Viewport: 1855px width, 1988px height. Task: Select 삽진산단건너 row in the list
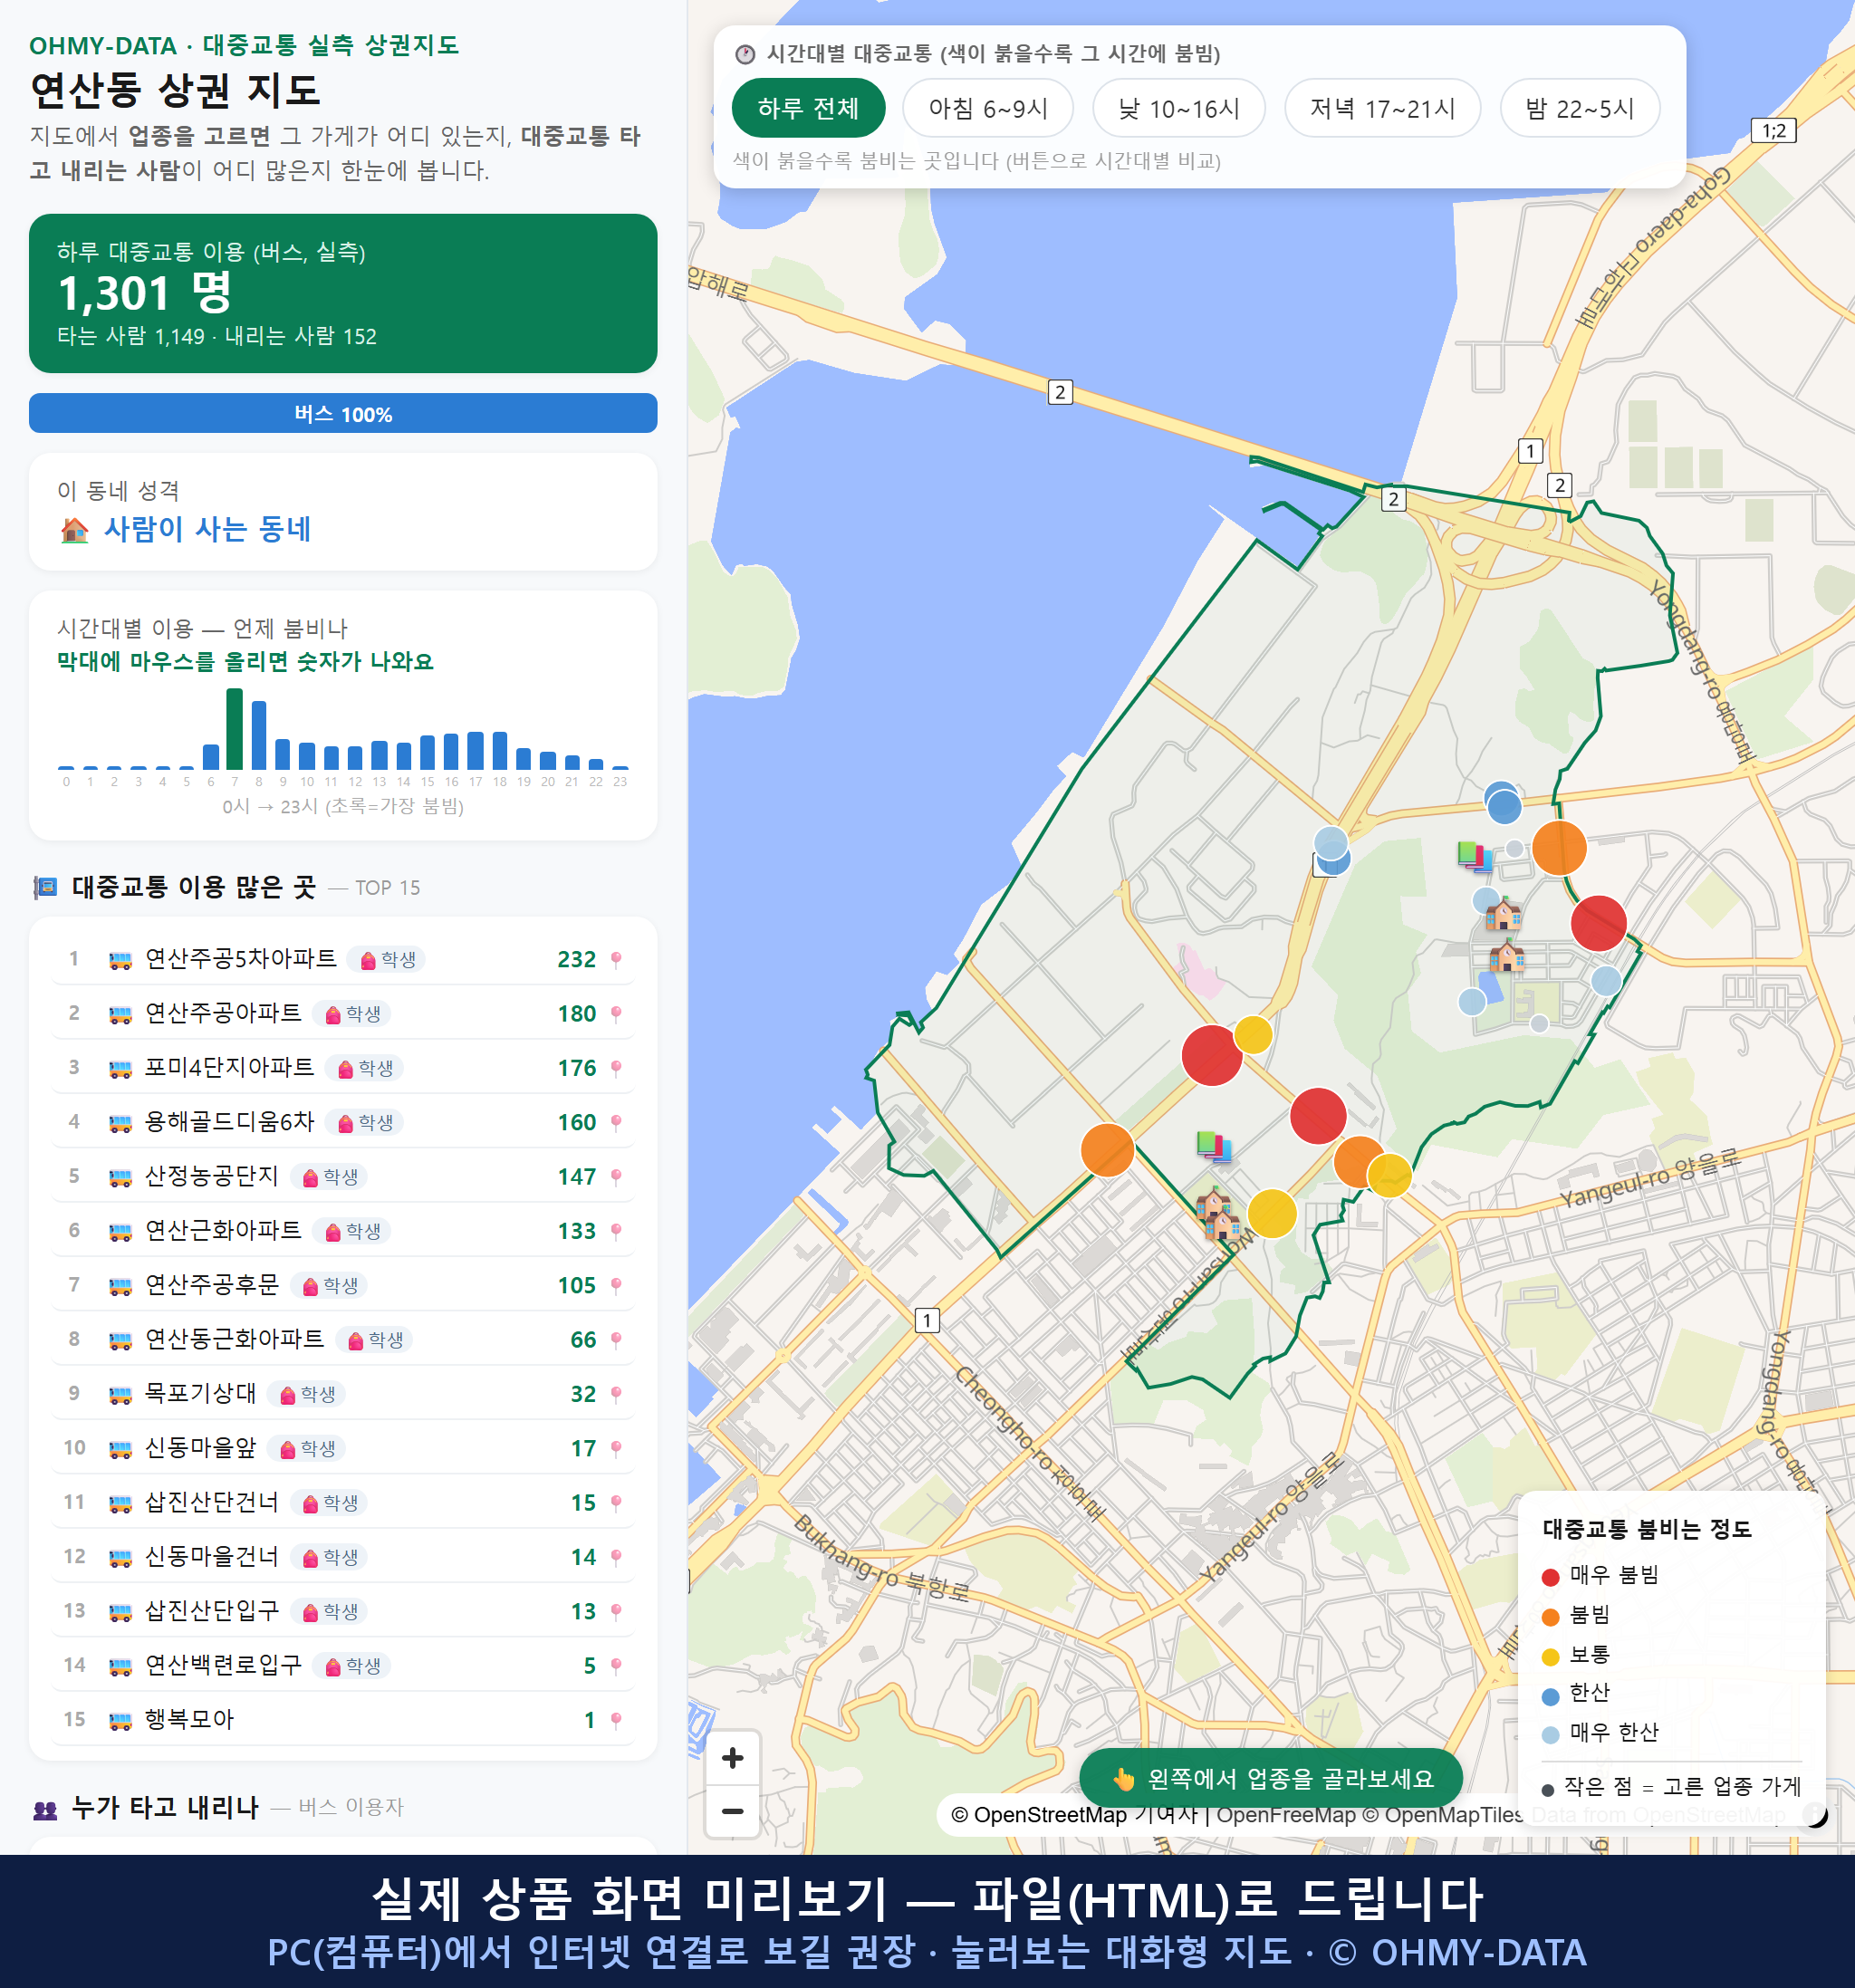pos(343,1502)
